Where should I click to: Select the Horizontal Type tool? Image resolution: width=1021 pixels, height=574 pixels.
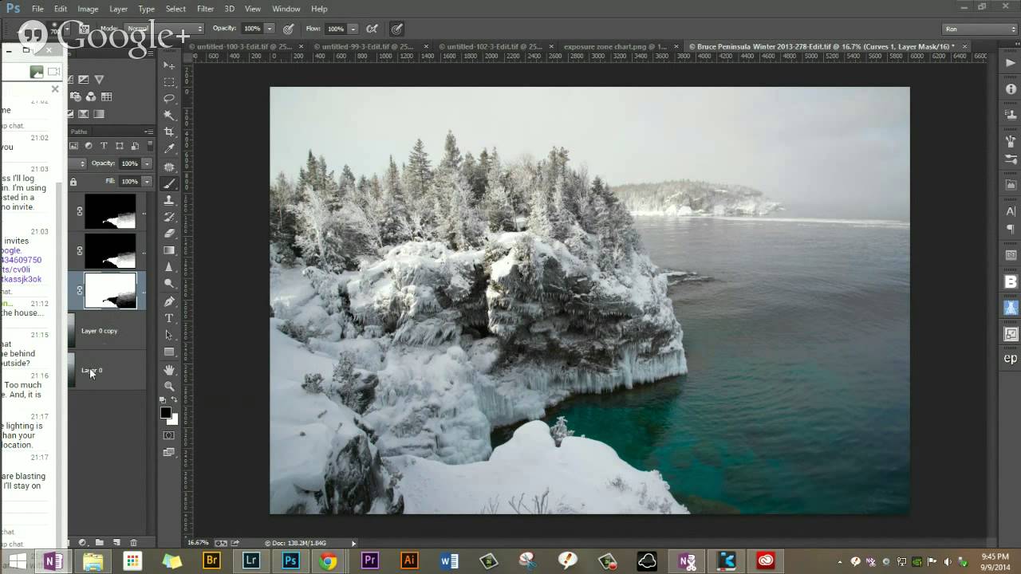tap(169, 318)
